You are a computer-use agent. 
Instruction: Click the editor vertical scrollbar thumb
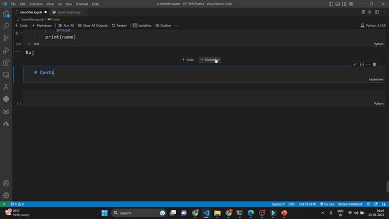click(388, 187)
